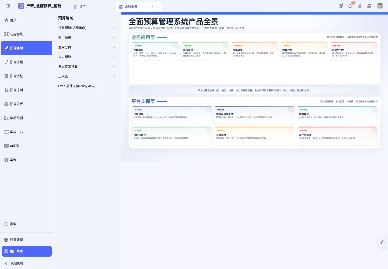Click the sparkle document icon in the top bar
Screen dimensions: 388x269
341,6
